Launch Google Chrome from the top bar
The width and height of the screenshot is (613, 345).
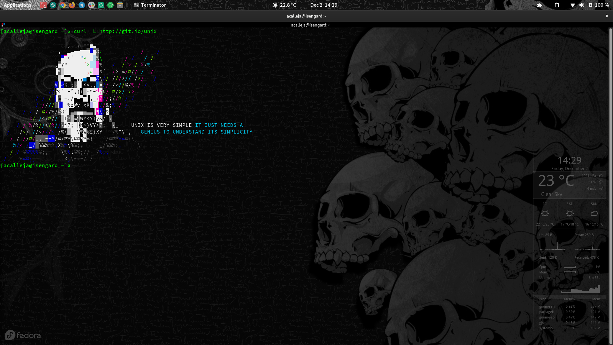(63, 5)
